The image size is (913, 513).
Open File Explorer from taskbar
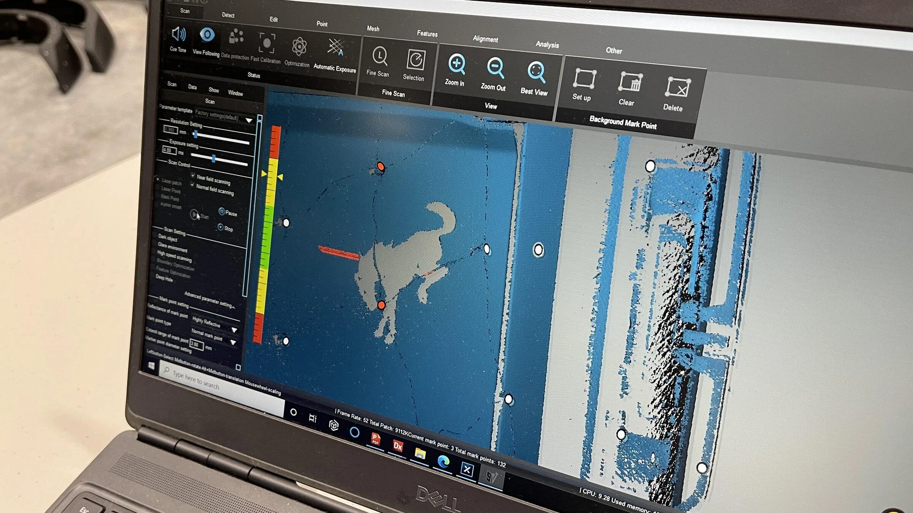[x=420, y=453]
